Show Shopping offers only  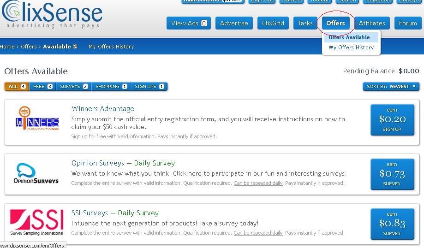click(x=111, y=86)
